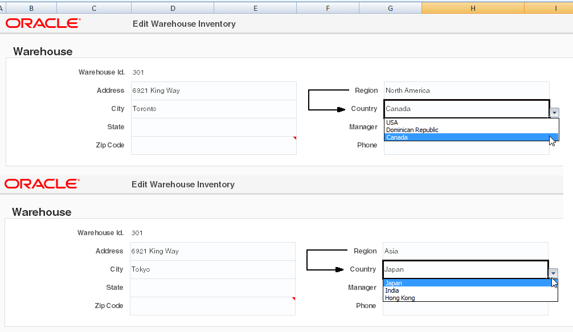Image resolution: width=573 pixels, height=332 pixels.
Task: Click Warehouse Id value 301 in bottom form
Action: (137, 233)
